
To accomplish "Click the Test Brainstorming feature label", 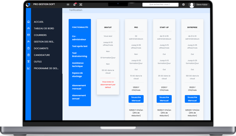I will tap(80, 55).
